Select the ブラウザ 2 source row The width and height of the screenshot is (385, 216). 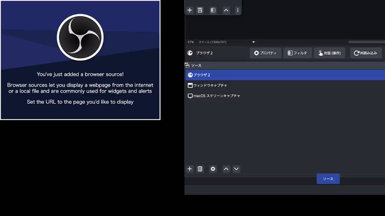285,75
